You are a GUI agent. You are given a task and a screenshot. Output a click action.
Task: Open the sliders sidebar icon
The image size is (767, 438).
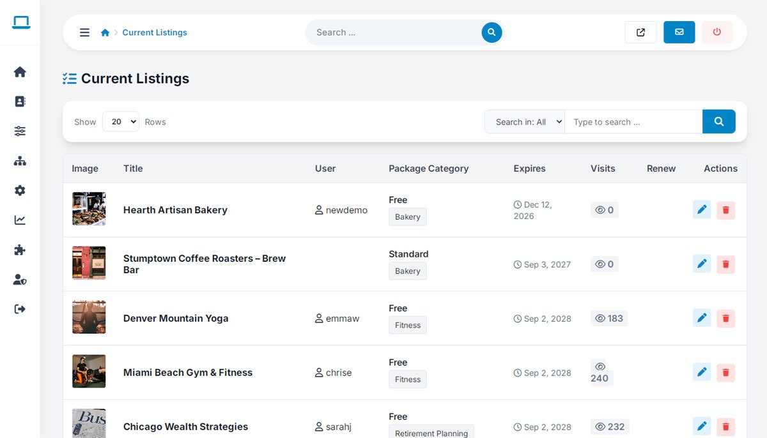coord(20,131)
